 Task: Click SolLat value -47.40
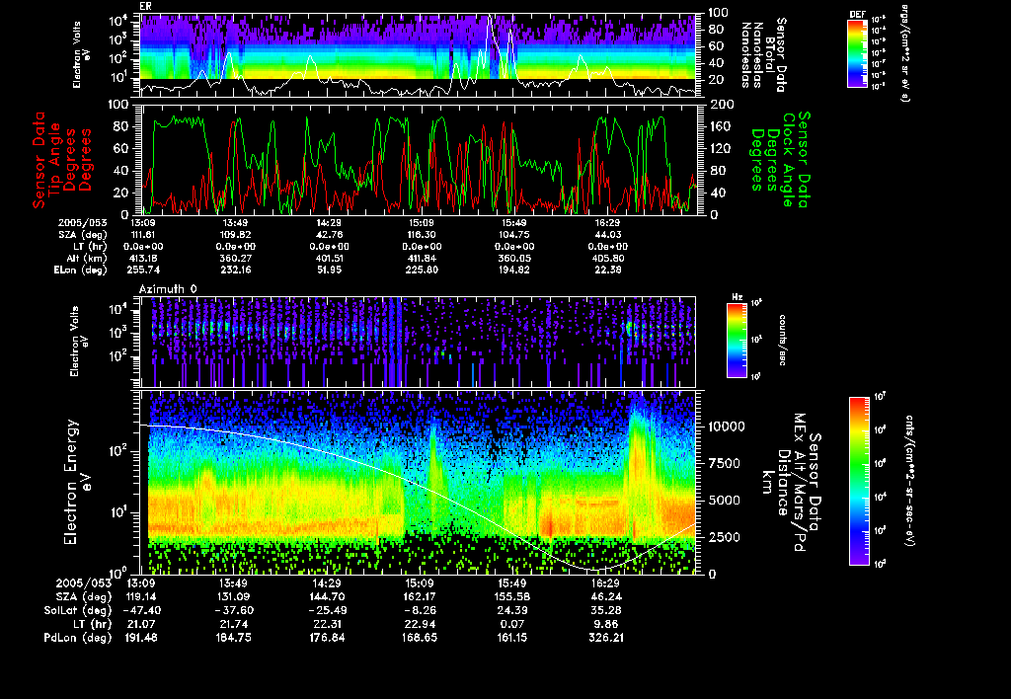[x=141, y=611]
